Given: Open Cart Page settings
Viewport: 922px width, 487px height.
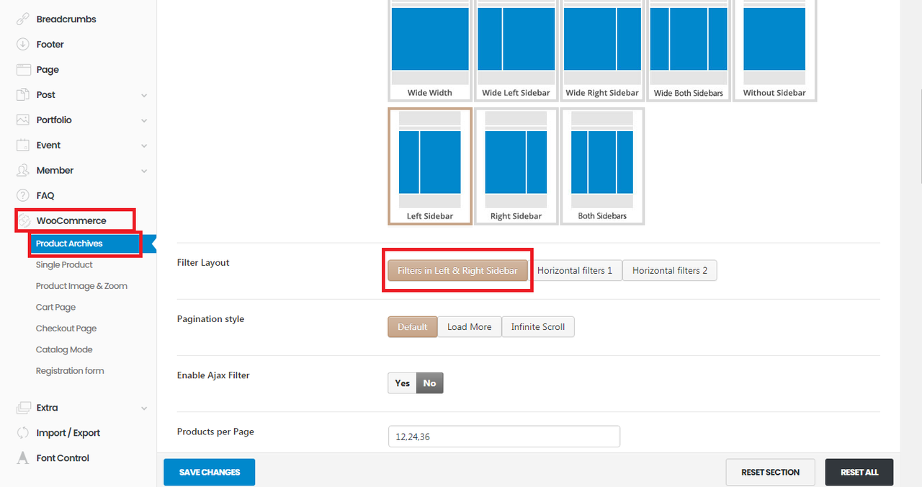Looking at the screenshot, I should (55, 308).
